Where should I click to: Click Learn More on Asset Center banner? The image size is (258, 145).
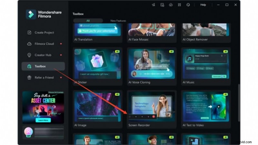(x=43, y=120)
